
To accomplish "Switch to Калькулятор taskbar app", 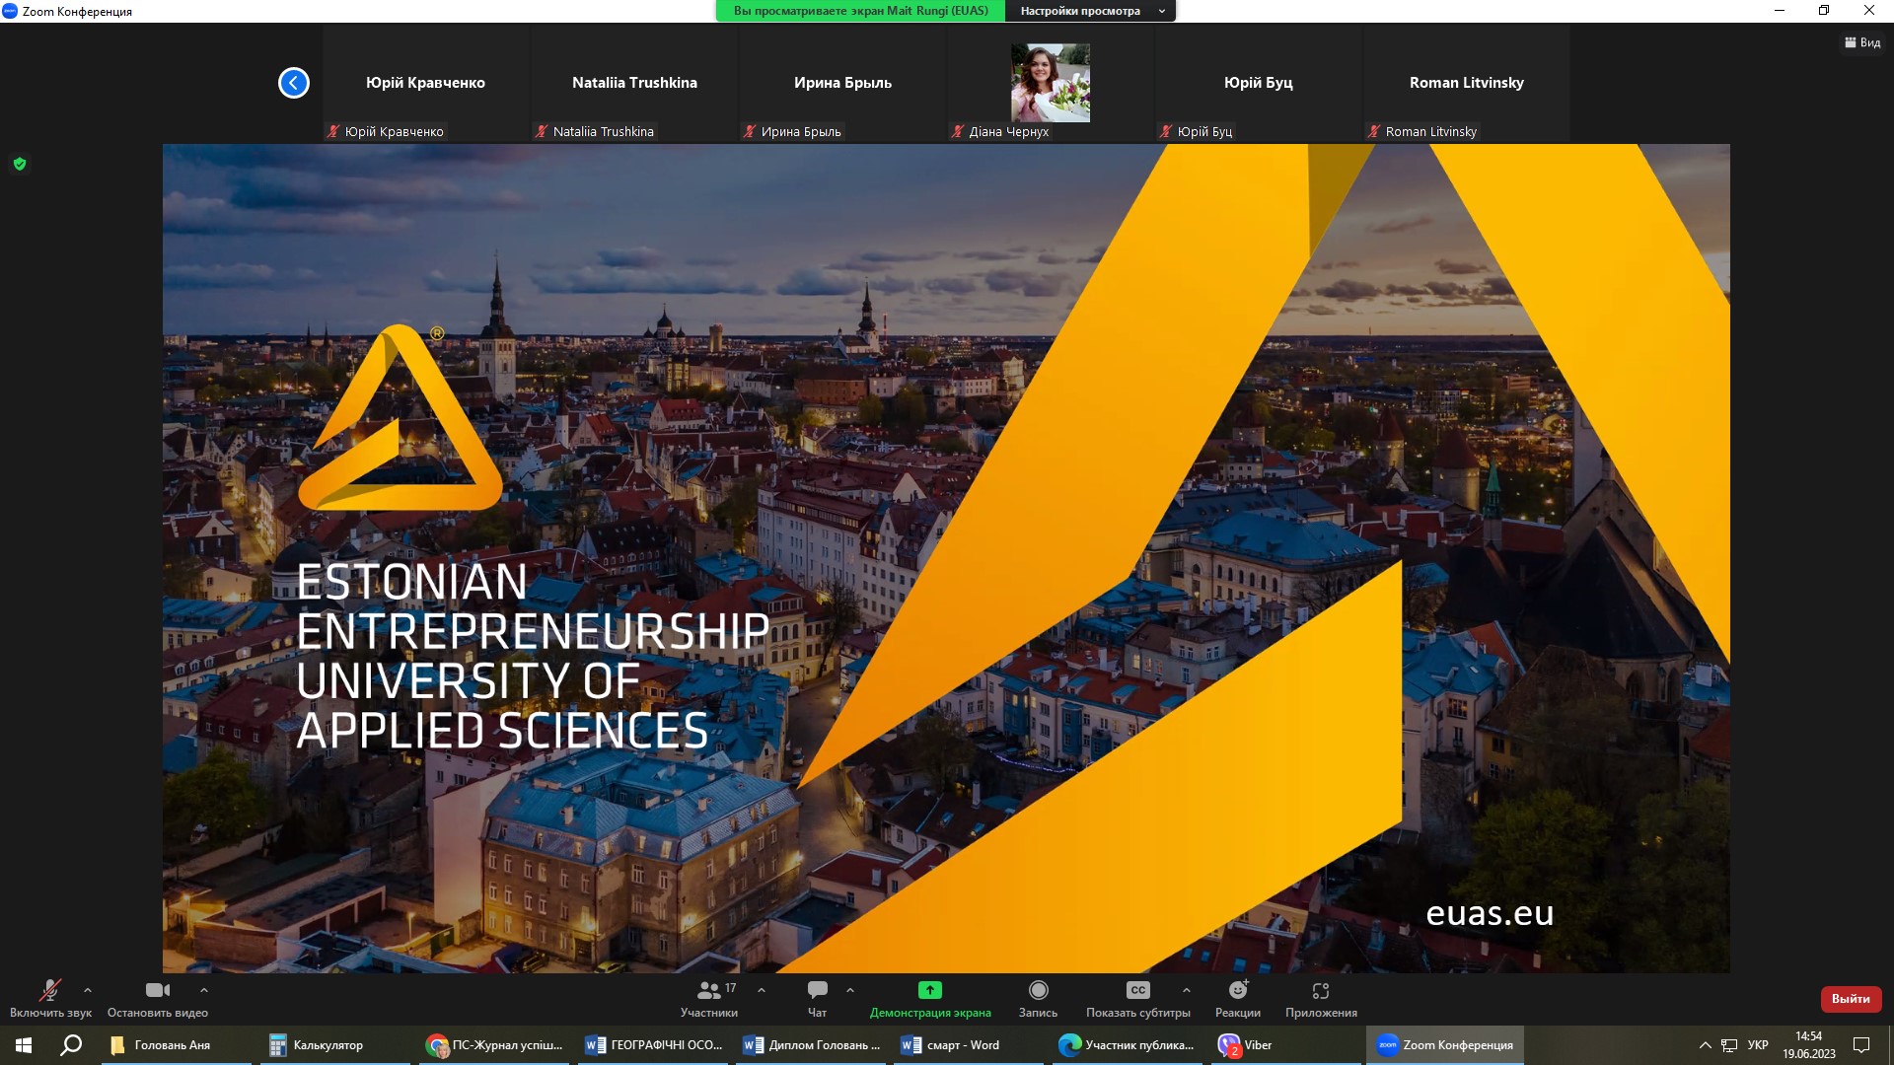I will pyautogui.click(x=335, y=1045).
